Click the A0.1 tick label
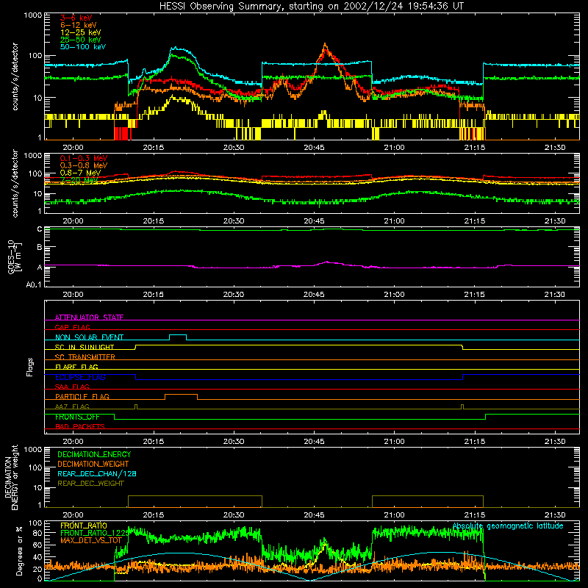The width and height of the screenshot is (588, 588). (x=34, y=284)
